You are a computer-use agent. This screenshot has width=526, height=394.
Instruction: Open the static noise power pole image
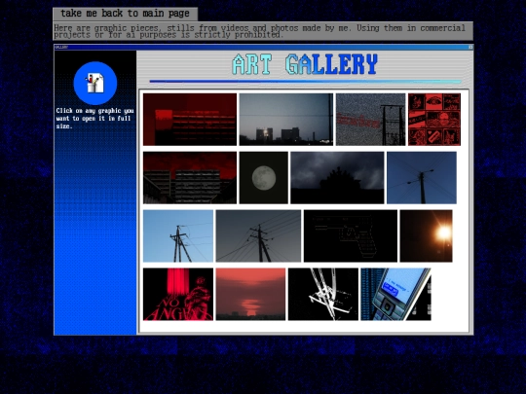(x=371, y=120)
